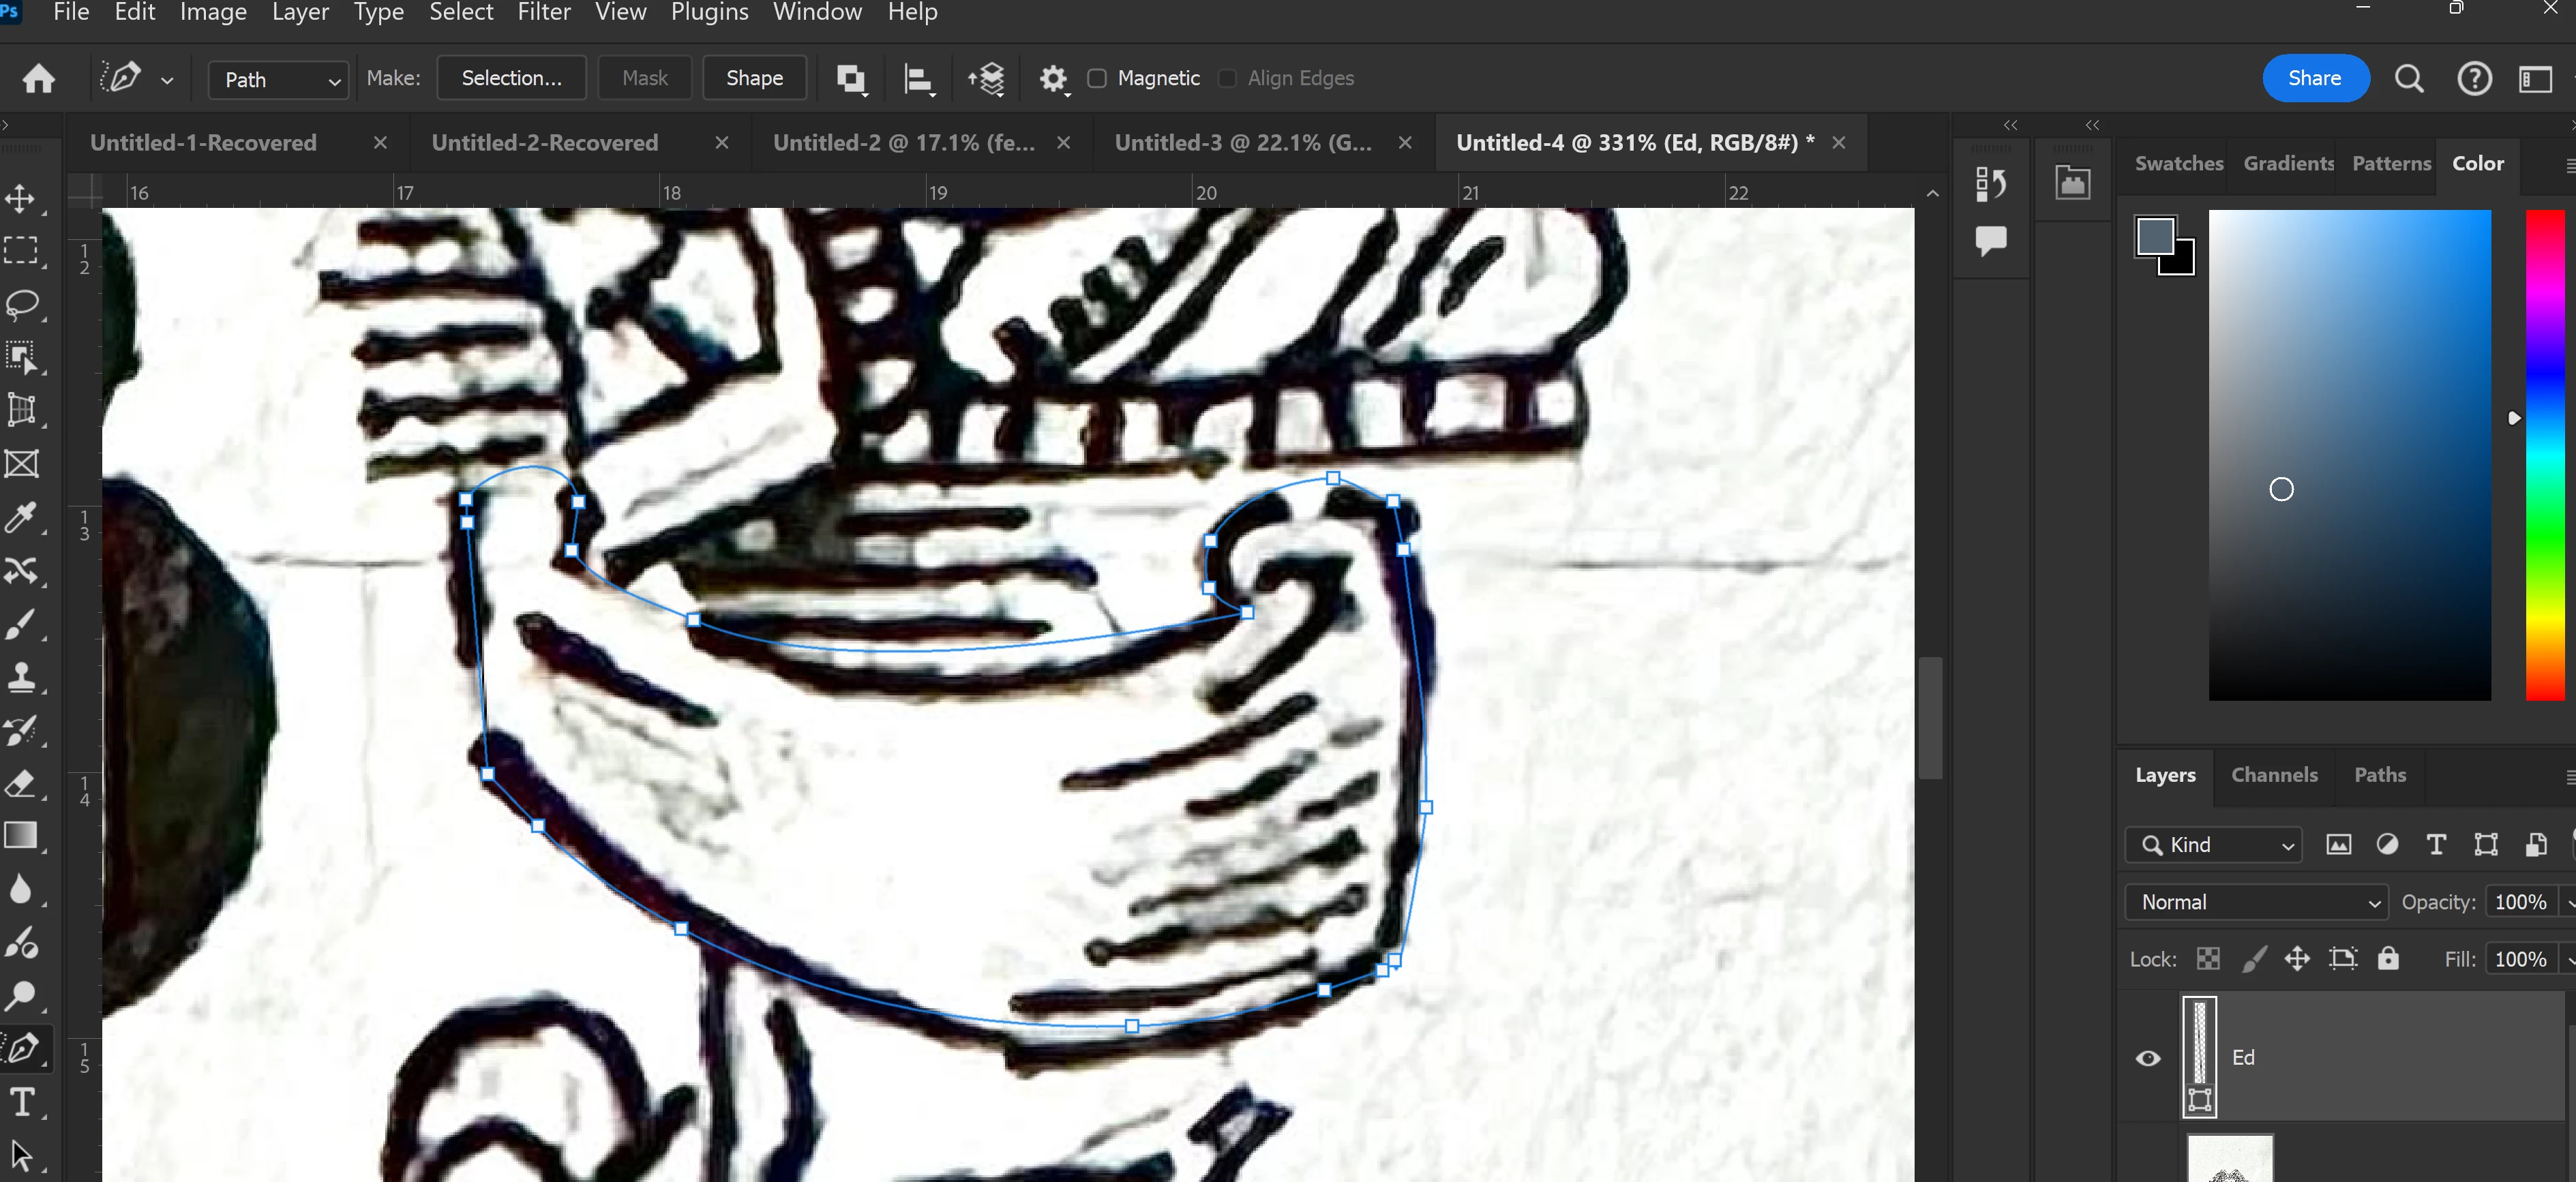Select the Lasso tool

(x=22, y=304)
